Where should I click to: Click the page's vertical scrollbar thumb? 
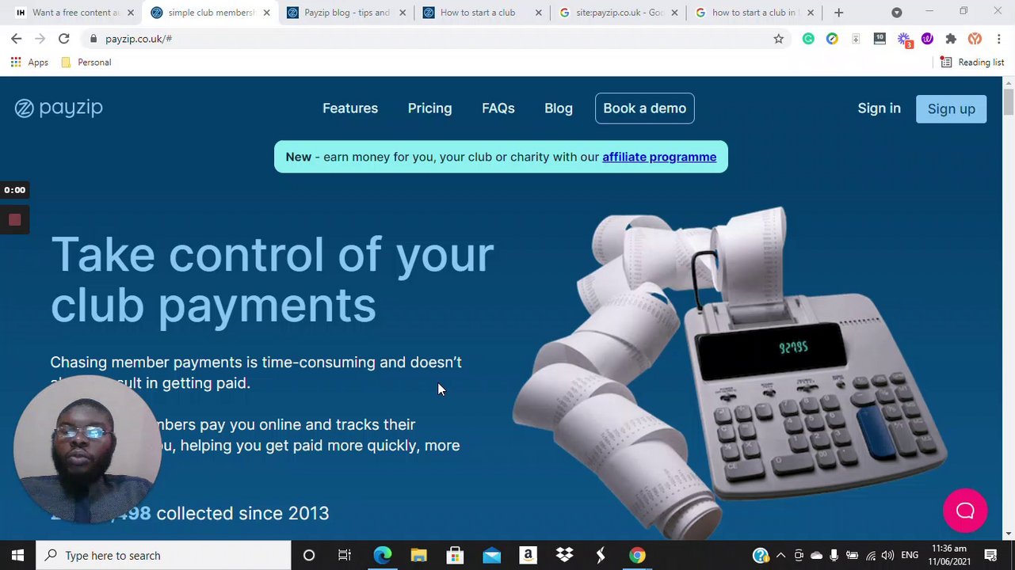1009,102
